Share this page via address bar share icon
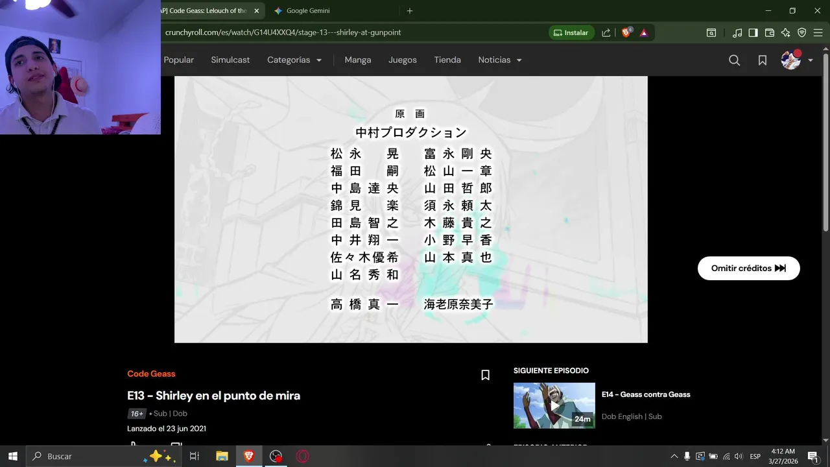The width and height of the screenshot is (830, 467). [x=606, y=32]
